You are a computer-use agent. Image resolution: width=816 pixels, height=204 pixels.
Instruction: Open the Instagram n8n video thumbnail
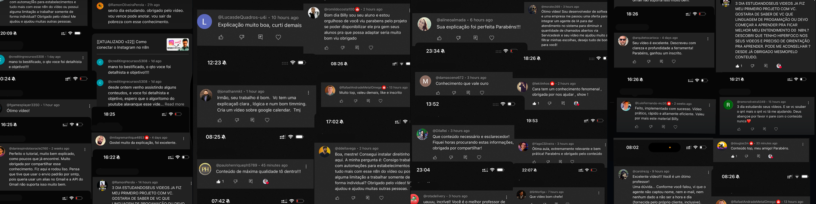pyautogui.click(x=178, y=45)
